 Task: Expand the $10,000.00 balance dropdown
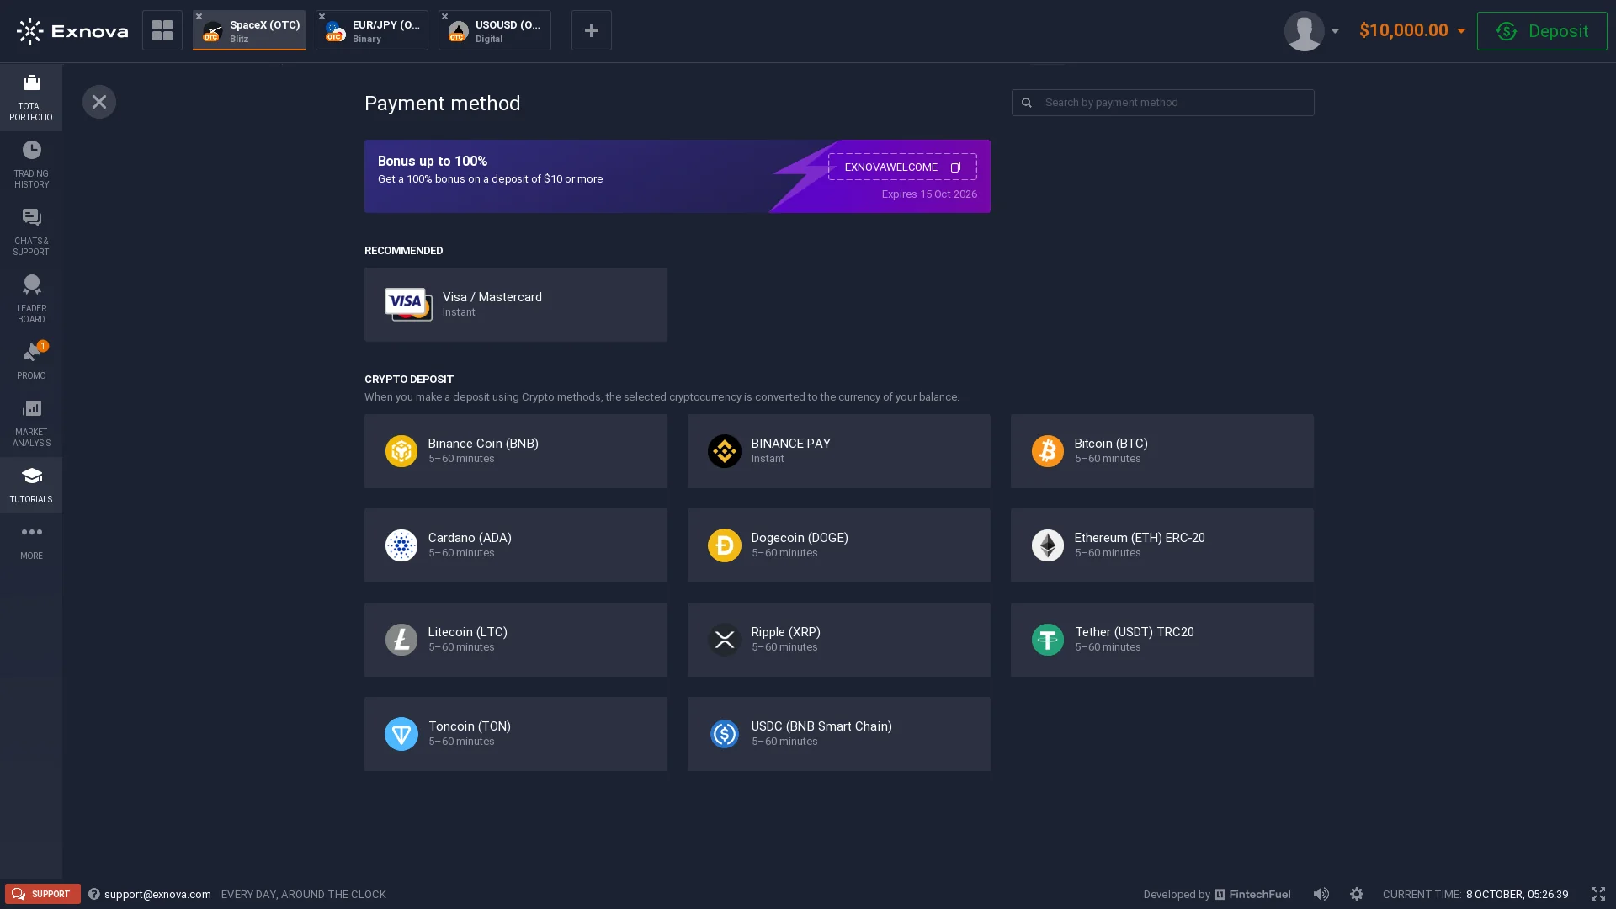pos(1412,31)
